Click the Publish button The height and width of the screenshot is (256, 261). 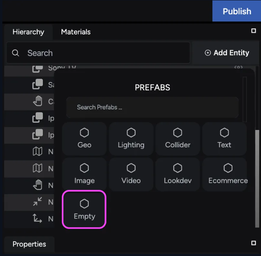(237, 11)
